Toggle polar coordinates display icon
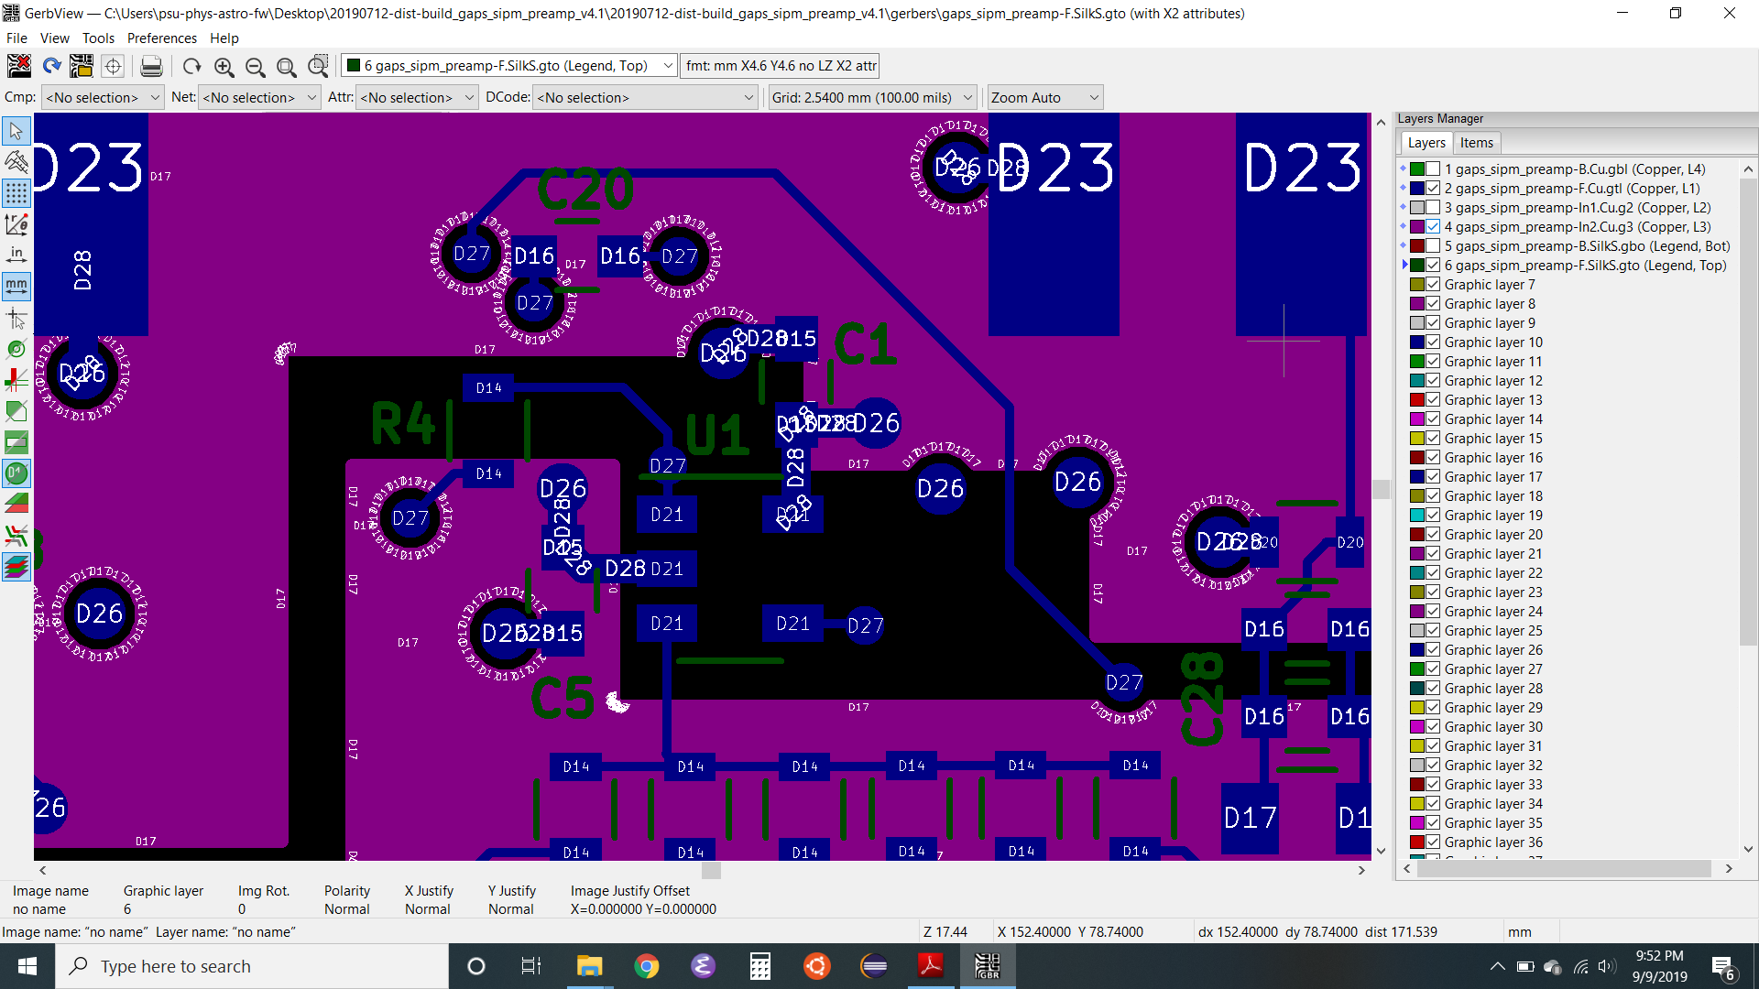Image resolution: width=1759 pixels, height=989 pixels. coord(16,224)
